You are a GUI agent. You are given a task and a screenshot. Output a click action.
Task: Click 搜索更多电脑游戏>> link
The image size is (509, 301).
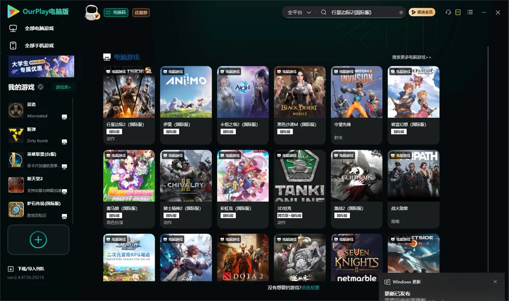(411, 57)
